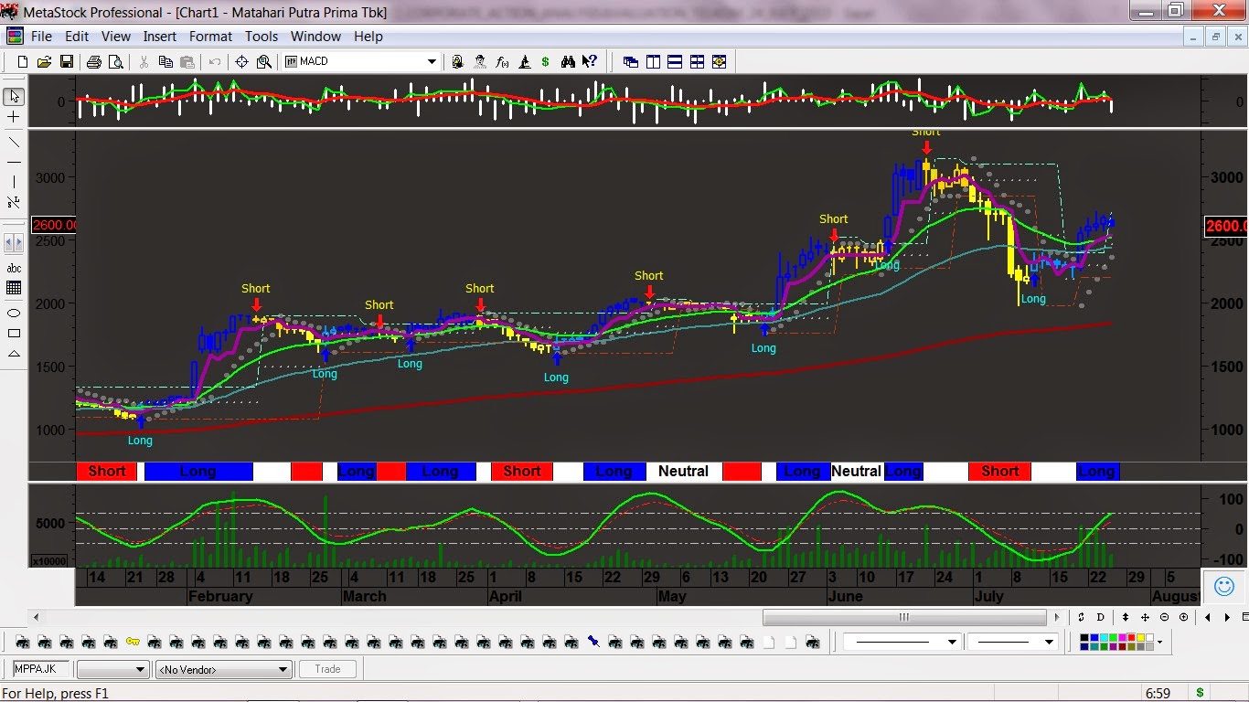Image resolution: width=1249 pixels, height=702 pixels.
Task: Select the ellipse drawing tool
Action: (13, 313)
